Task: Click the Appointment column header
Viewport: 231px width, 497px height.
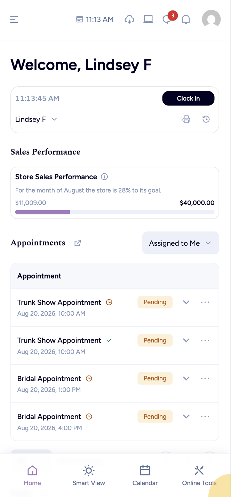Action: pyautogui.click(x=39, y=276)
